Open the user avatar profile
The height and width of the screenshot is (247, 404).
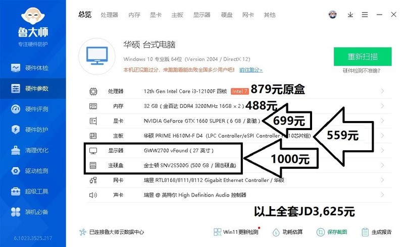333,15
